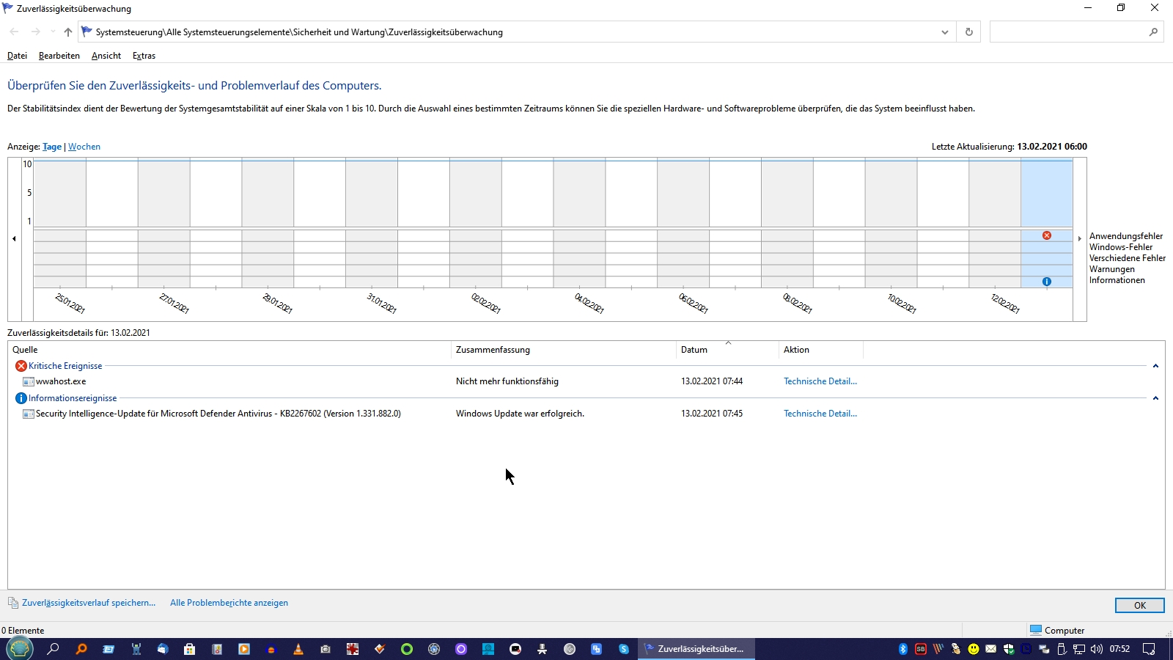
Task: Open Skype from taskbar
Action: pyautogui.click(x=624, y=649)
